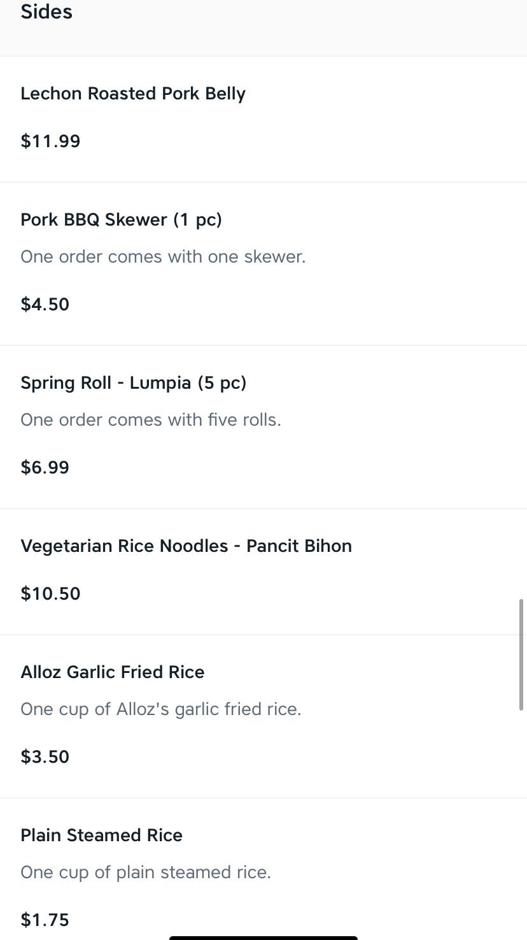Viewport: 527px width, 940px height.
Task: Tap the Sides section header
Action: (46, 11)
